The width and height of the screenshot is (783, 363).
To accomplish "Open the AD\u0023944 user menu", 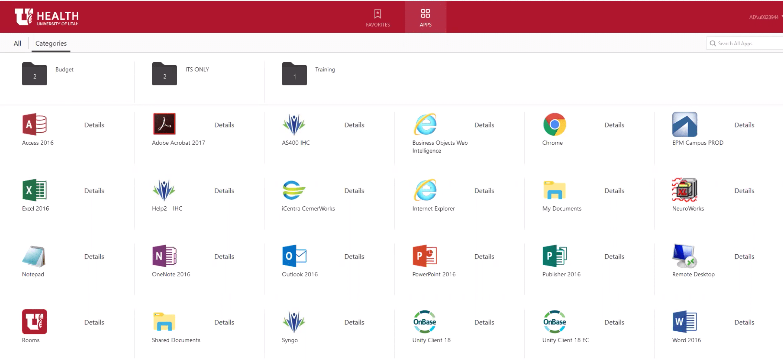I will click(x=766, y=17).
